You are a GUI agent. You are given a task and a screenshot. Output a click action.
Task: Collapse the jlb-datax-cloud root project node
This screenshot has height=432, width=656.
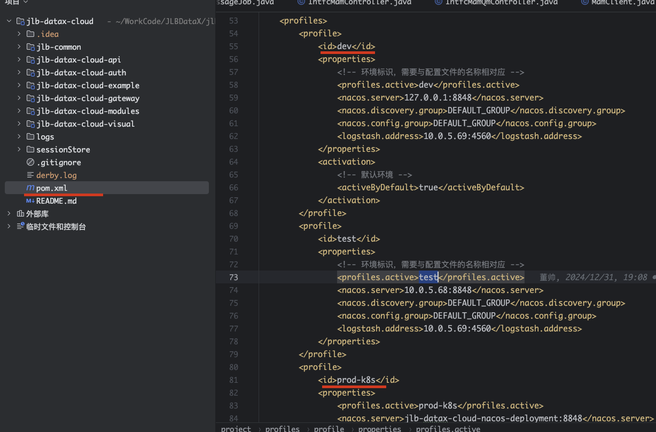click(9, 21)
